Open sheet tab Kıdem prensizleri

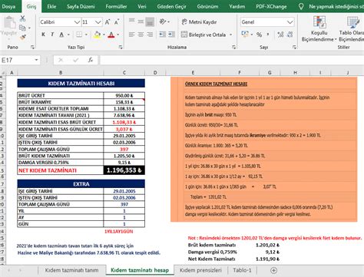point(200,270)
